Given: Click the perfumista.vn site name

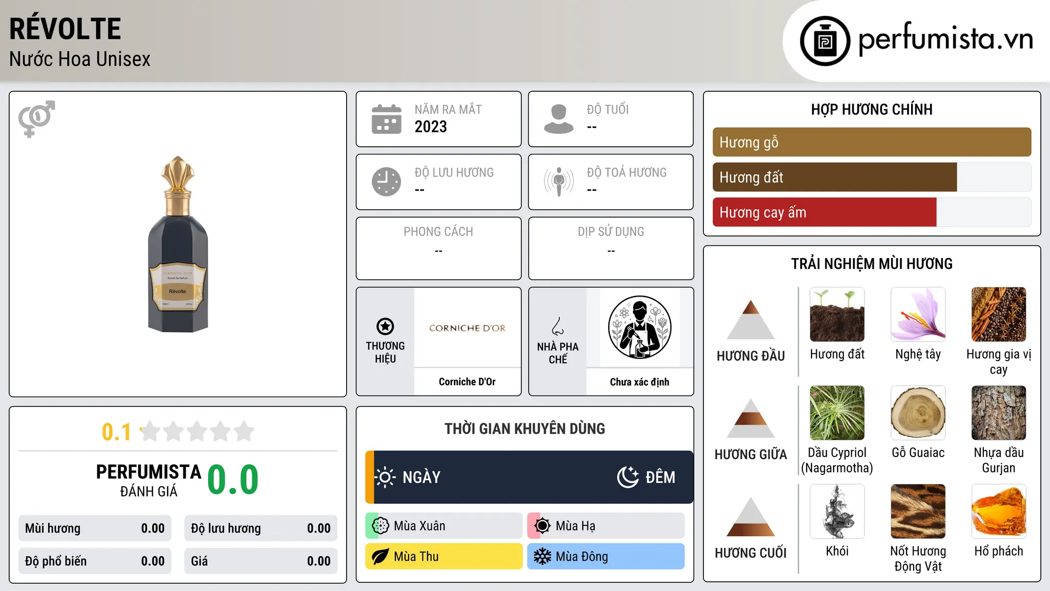Looking at the screenshot, I should point(946,39).
